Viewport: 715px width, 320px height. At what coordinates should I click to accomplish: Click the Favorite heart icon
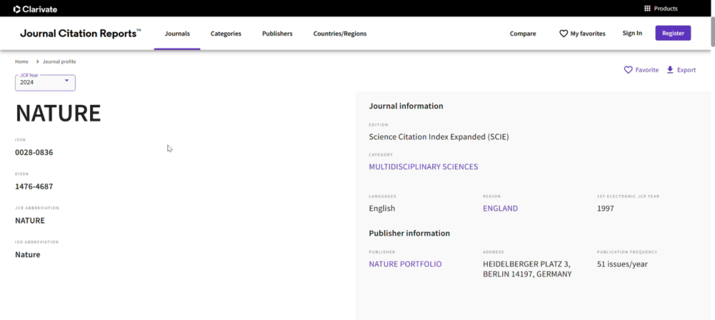tap(628, 69)
